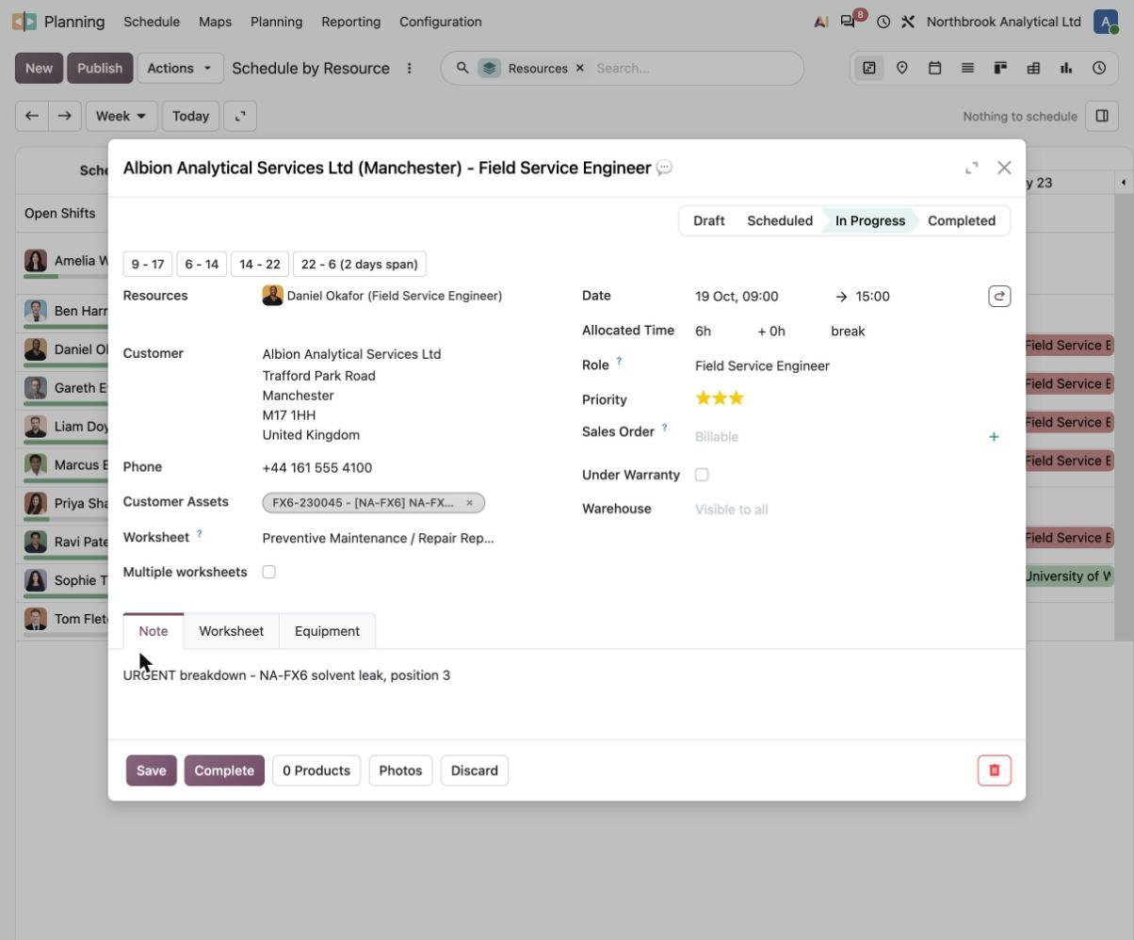Delete the shift using the red trash icon
The height and width of the screenshot is (940, 1134).
tap(994, 770)
